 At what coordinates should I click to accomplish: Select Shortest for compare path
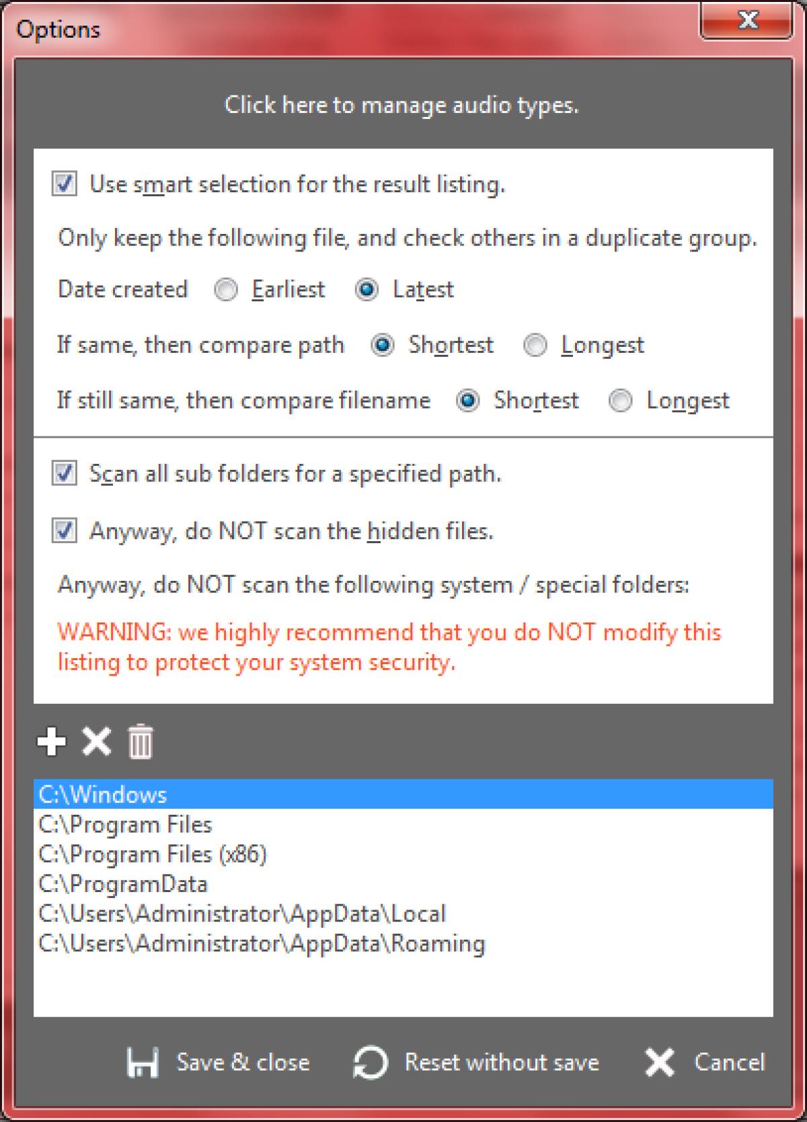(383, 346)
